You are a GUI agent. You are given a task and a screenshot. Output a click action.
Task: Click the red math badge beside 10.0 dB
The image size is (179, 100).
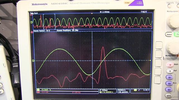[38, 92]
